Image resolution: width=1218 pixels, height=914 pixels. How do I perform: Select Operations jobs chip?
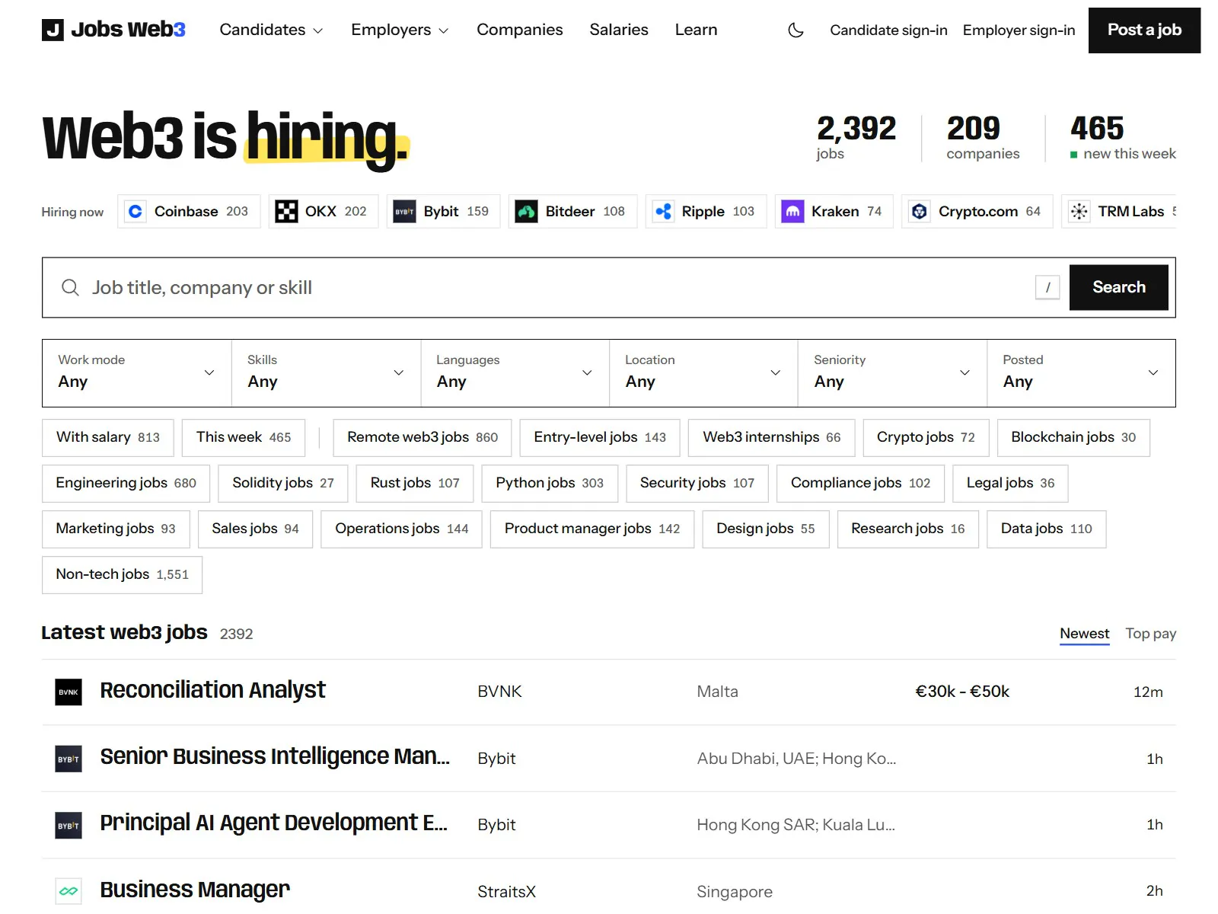402,529
